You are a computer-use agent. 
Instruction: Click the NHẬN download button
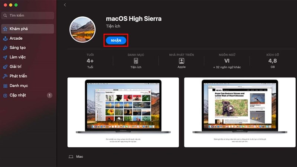tap(116, 40)
